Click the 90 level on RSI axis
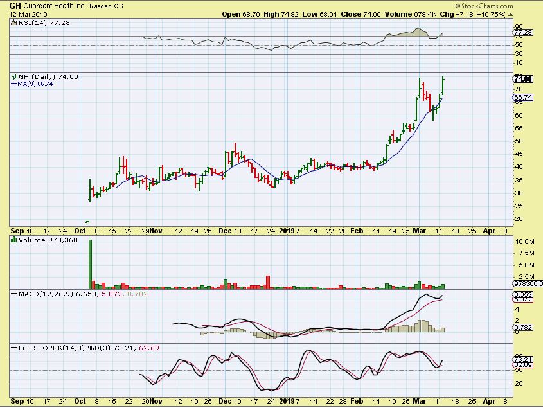This screenshot has width=543, height=408. (519, 27)
